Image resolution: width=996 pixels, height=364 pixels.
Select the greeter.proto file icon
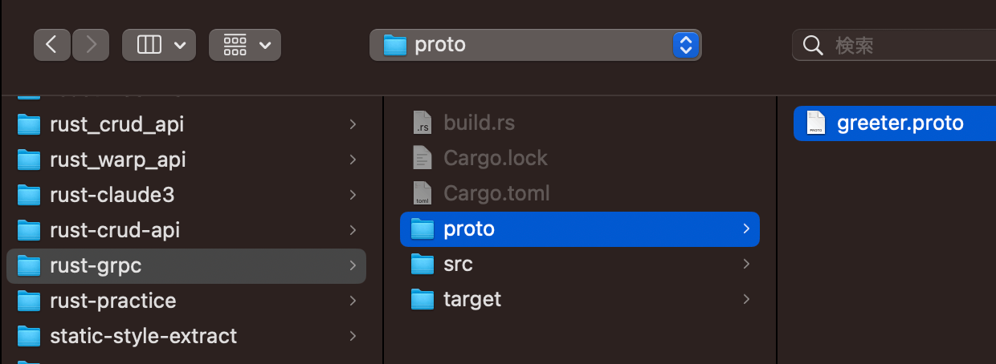click(x=815, y=123)
